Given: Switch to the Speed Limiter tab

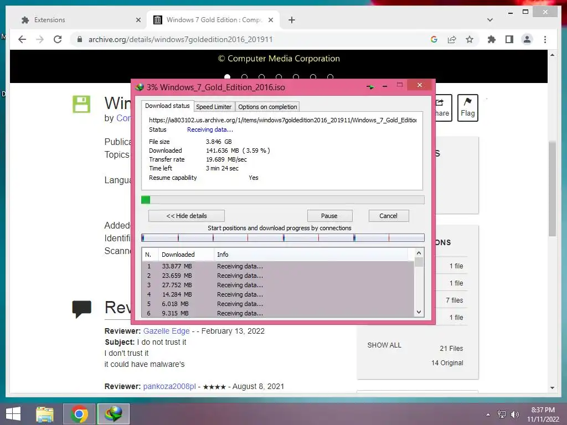Looking at the screenshot, I should click(x=214, y=107).
